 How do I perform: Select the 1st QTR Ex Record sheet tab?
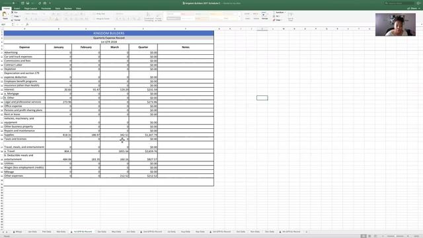[x=81, y=232]
